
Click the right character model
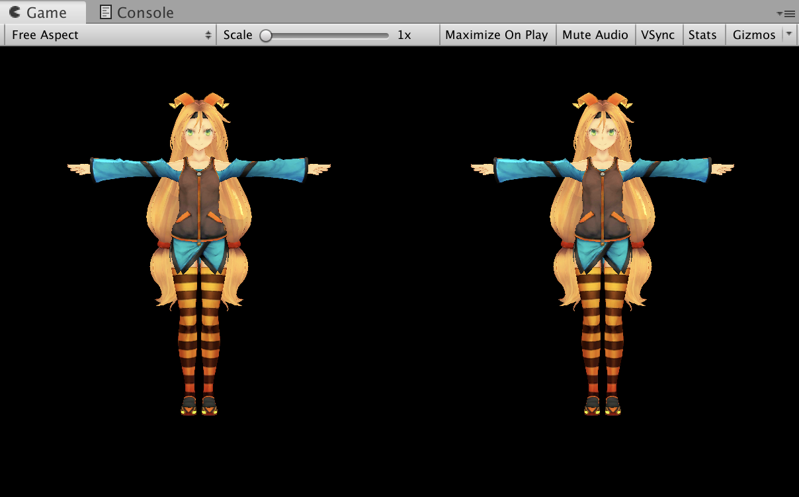[x=603, y=254]
